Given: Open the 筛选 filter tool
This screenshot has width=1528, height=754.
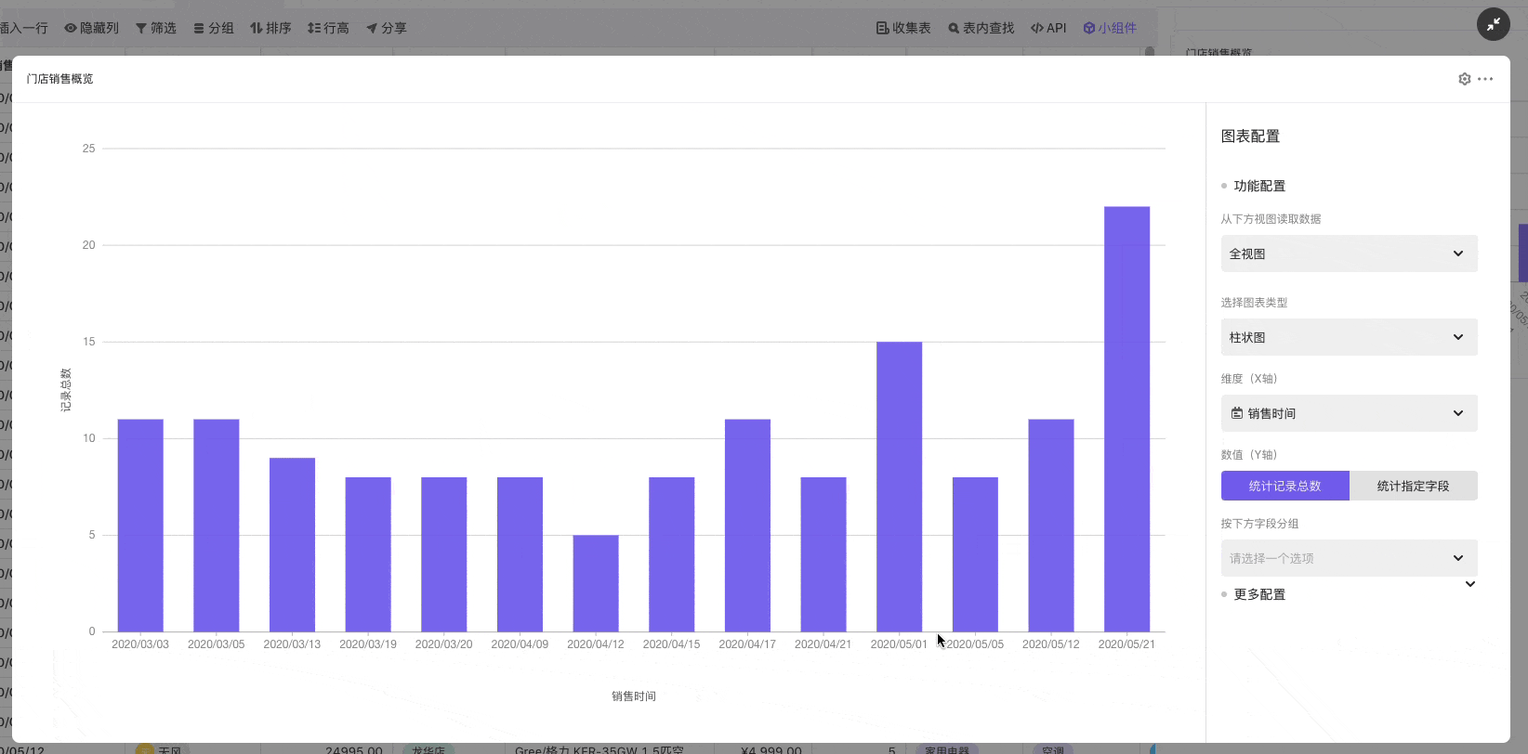Looking at the screenshot, I should pyautogui.click(x=155, y=28).
